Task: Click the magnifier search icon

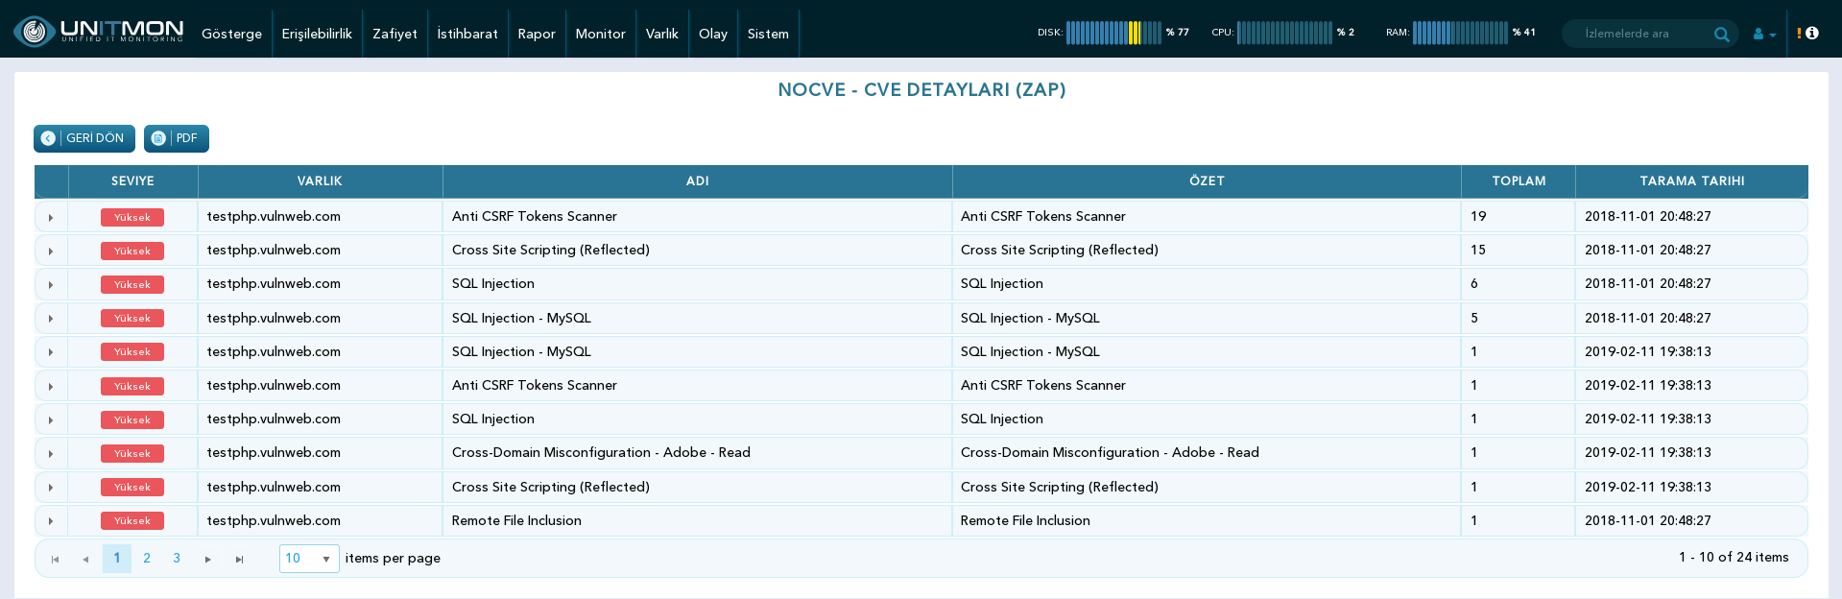Action: tap(1722, 34)
